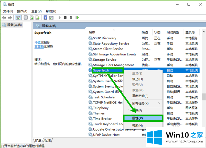Toggle the show/hide console tree icon
206x148 pixels.
[x=18, y=18]
